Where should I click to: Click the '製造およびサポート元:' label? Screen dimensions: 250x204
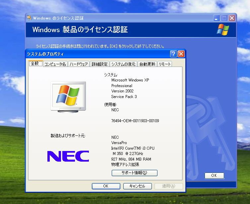[x=68, y=136]
